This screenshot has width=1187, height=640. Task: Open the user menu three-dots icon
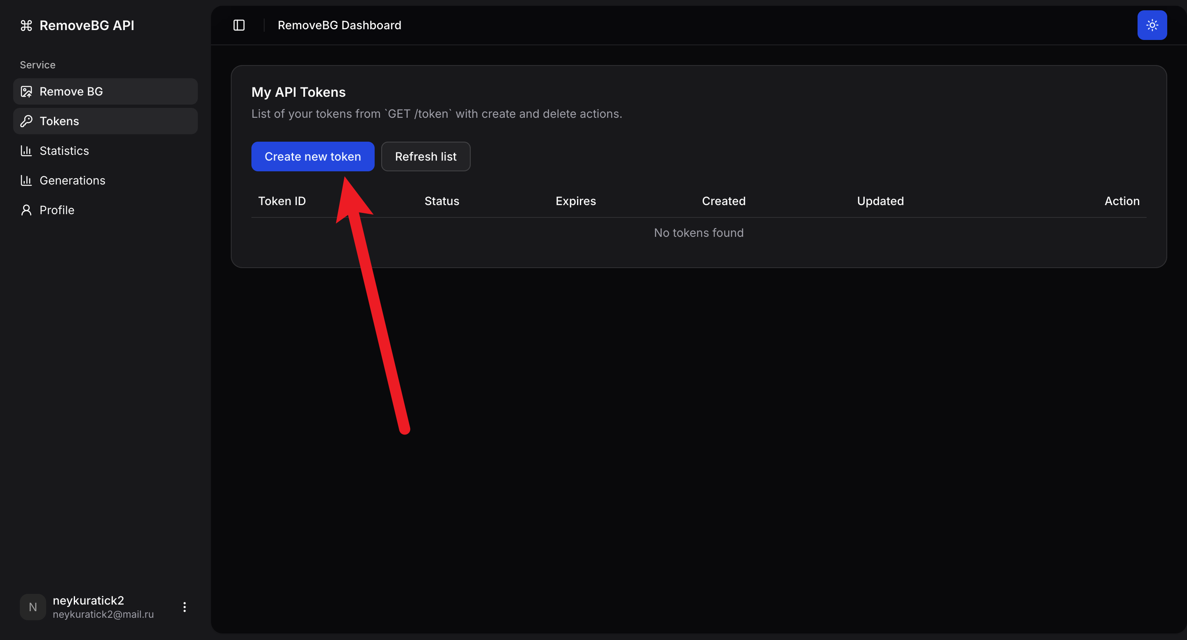(184, 607)
